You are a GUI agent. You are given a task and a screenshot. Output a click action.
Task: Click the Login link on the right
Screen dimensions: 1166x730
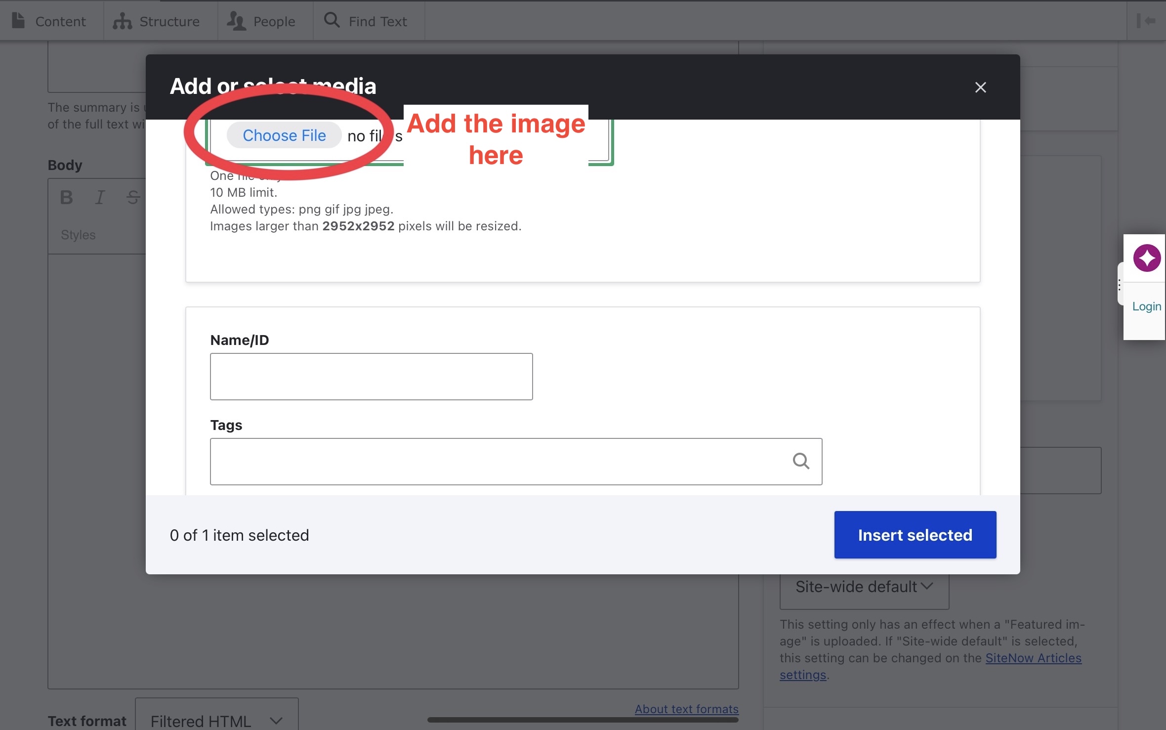click(x=1146, y=306)
